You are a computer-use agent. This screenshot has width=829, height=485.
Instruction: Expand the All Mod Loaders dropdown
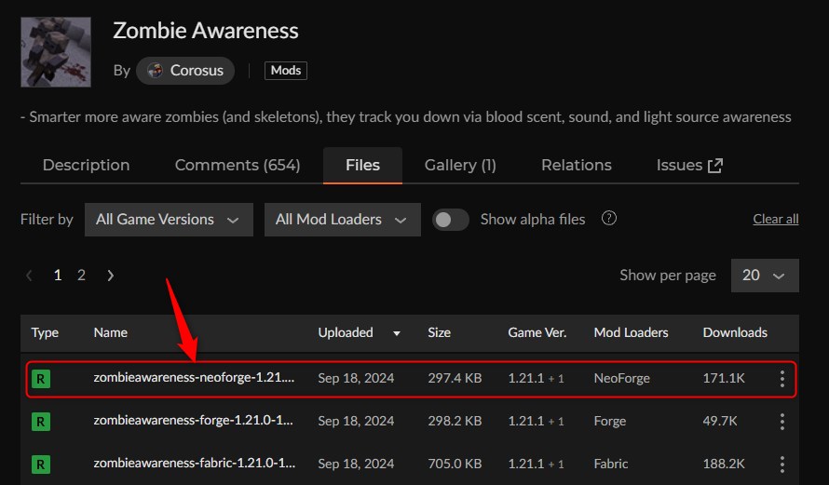[x=342, y=220]
